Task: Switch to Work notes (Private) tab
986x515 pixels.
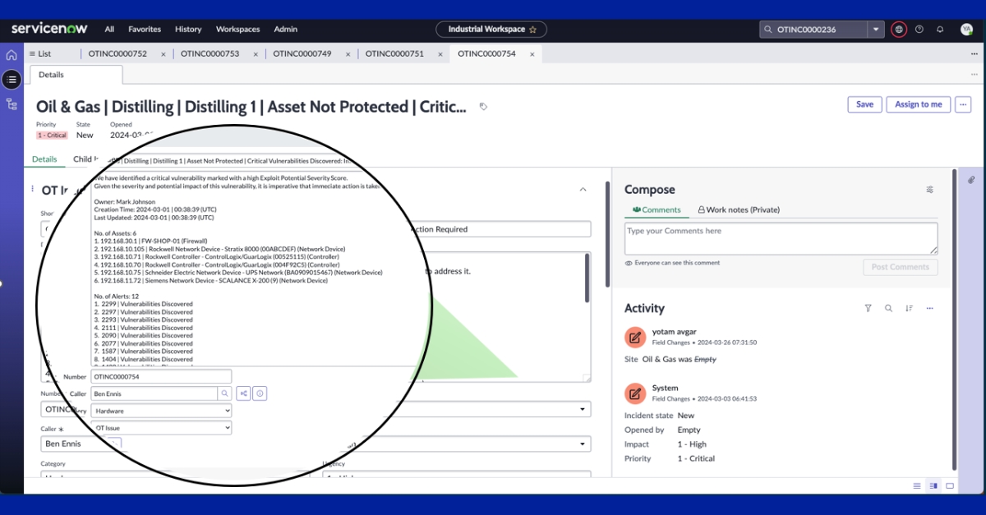Action: [738, 210]
